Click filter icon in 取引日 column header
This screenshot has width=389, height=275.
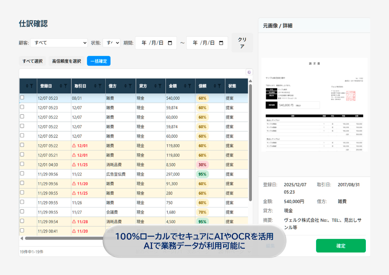click(x=99, y=86)
